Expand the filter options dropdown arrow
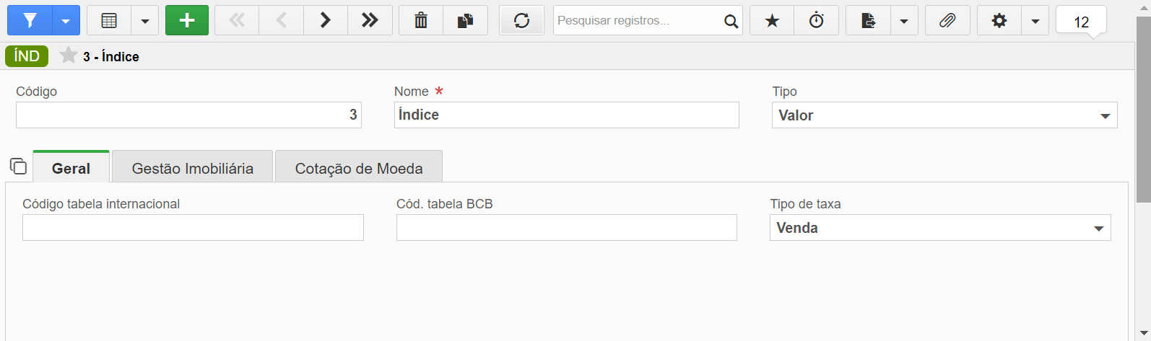The width and height of the screenshot is (1151, 341). [66, 21]
